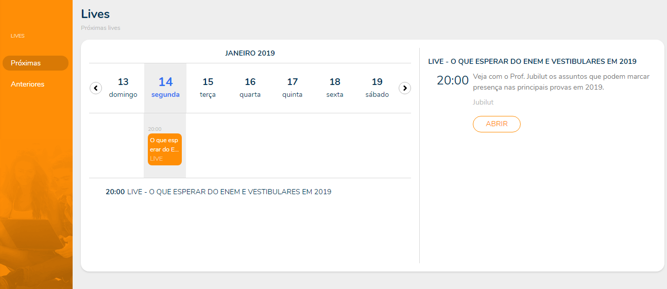Choose quarta 16 on the week strip

pos(250,88)
